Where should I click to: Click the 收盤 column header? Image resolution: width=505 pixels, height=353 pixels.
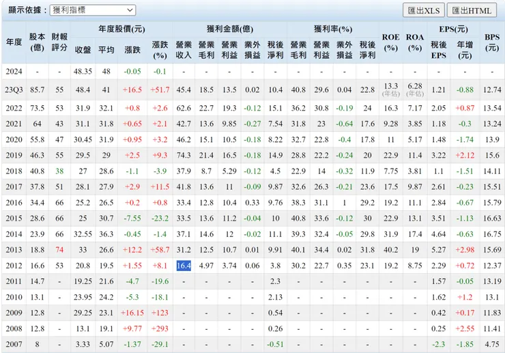[83, 50]
